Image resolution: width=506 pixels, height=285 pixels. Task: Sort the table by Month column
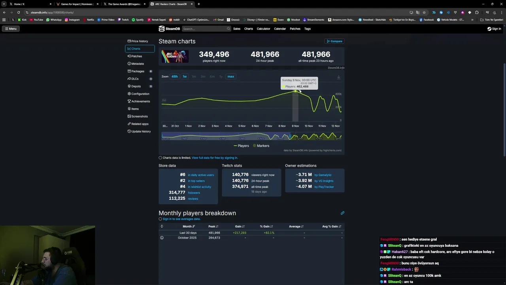click(189, 226)
